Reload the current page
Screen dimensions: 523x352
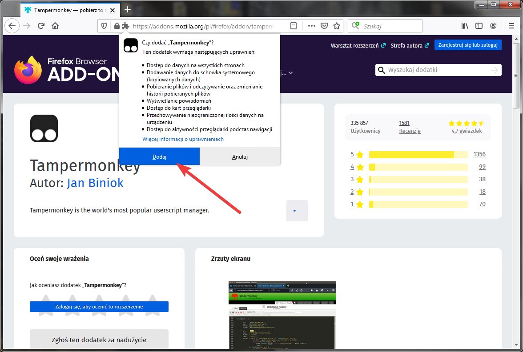pyautogui.click(x=41, y=26)
